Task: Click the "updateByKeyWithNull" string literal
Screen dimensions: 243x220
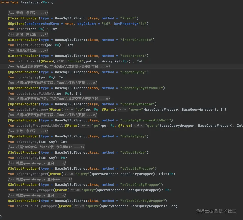Action: pyautogui.click(x=142, y=88)
